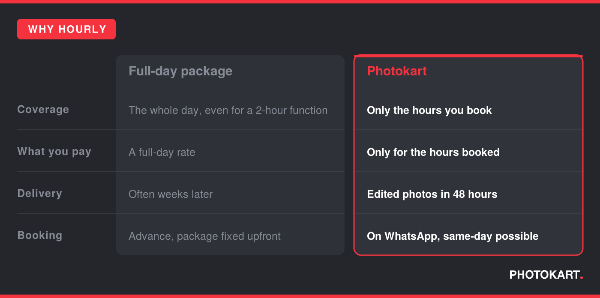The height and width of the screenshot is (298, 600).
Task: Click the Booking row label
Action: [x=39, y=235]
